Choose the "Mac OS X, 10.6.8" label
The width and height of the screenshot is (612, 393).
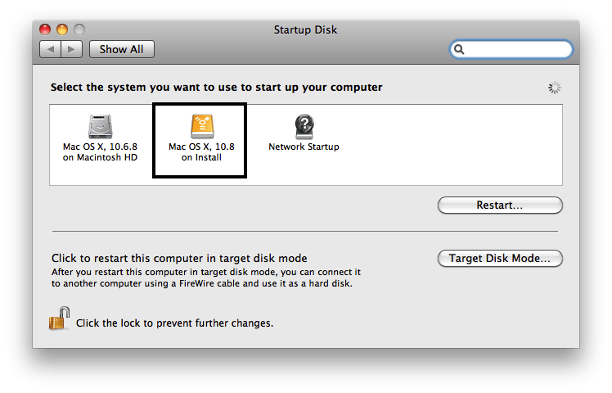pos(101,147)
